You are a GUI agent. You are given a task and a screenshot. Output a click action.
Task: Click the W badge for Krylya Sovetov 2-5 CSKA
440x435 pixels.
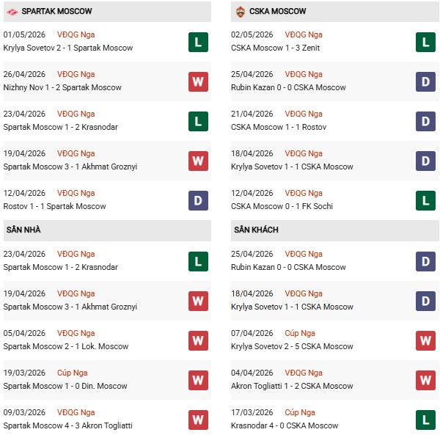[x=425, y=340]
